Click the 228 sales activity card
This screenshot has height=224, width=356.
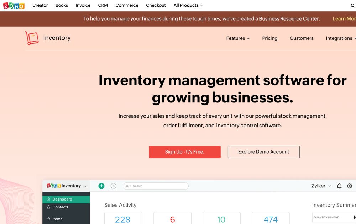123,218
